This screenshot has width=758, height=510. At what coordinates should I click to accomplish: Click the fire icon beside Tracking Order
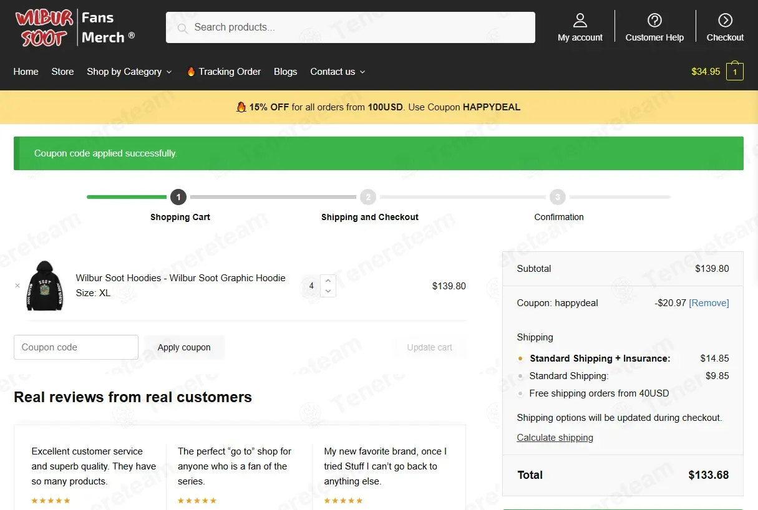tap(191, 72)
